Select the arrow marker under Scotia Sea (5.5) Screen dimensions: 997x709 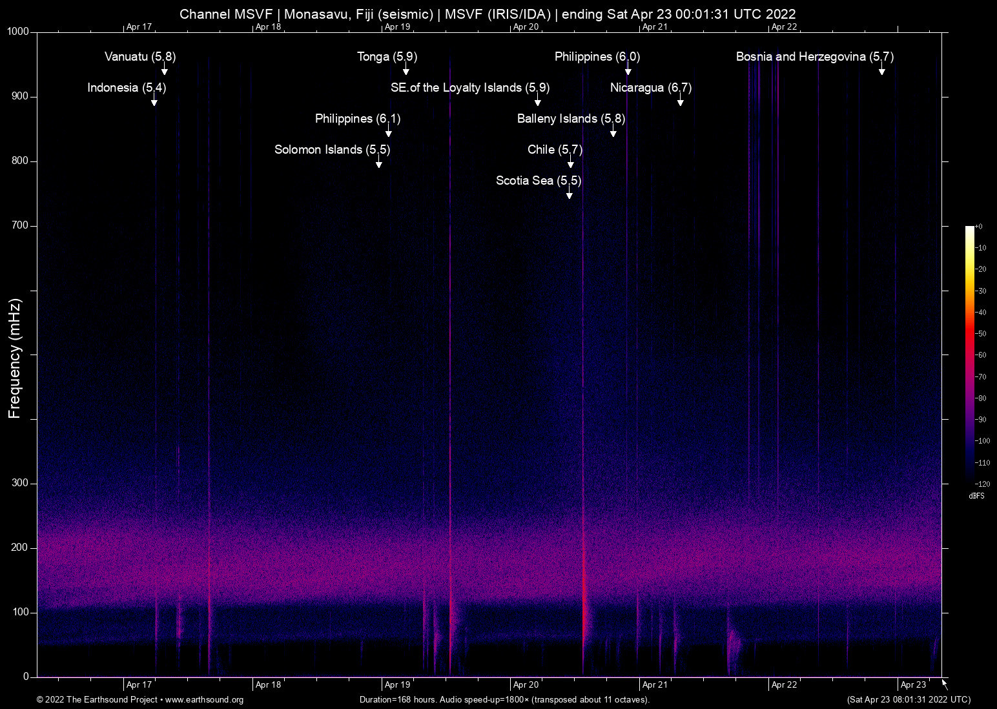(x=570, y=193)
